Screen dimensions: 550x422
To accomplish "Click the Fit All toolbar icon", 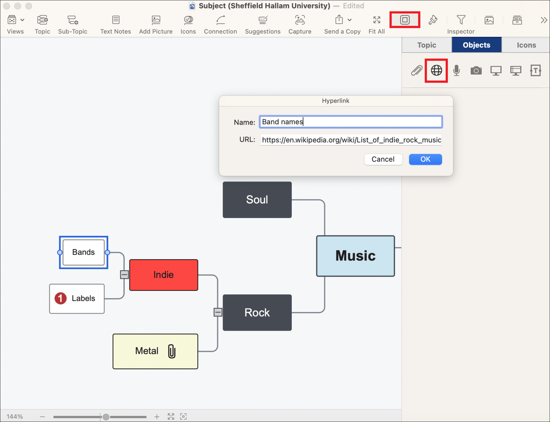I will point(377,20).
